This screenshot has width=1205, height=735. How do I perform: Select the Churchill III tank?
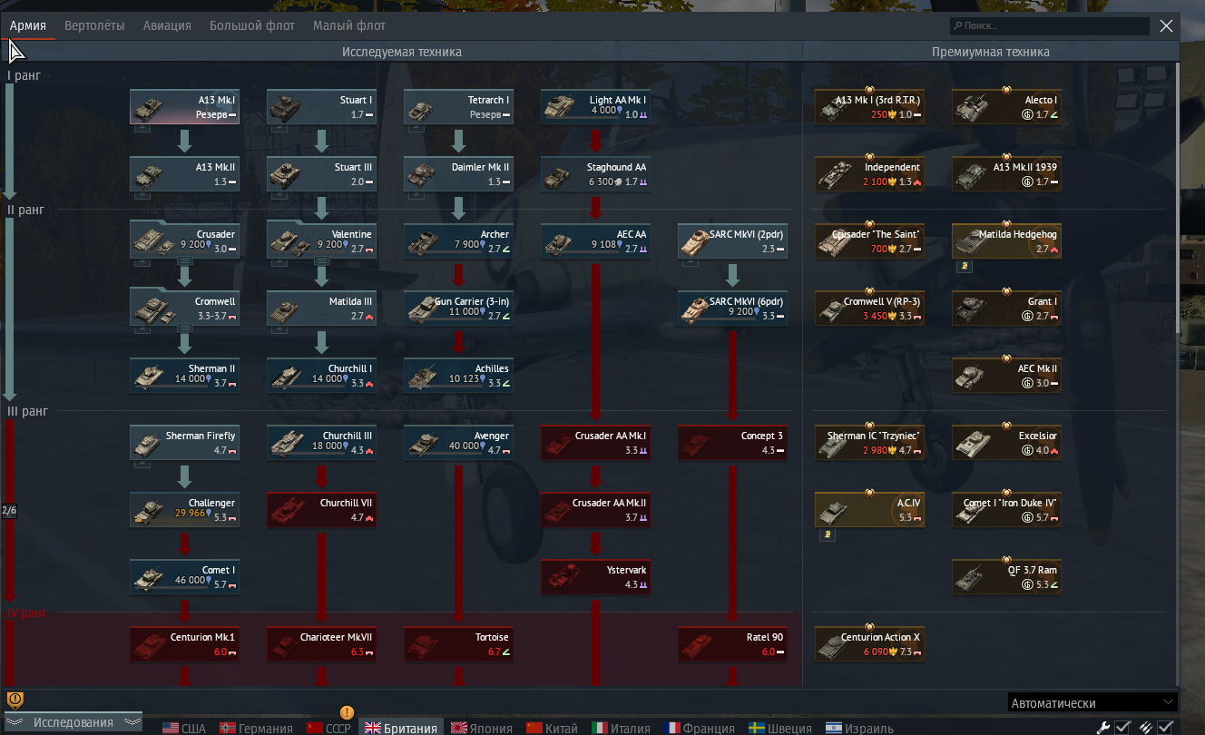pyautogui.click(x=321, y=443)
